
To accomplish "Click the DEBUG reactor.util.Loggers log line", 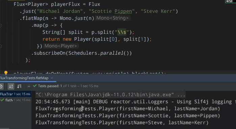I will tap(136, 102).
